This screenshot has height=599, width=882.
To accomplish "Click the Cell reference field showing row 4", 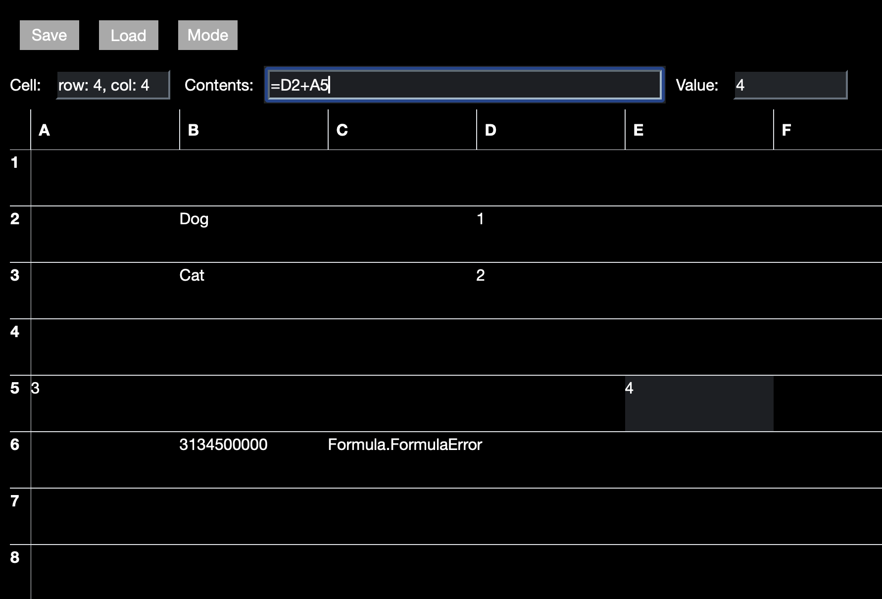I will 113,85.
